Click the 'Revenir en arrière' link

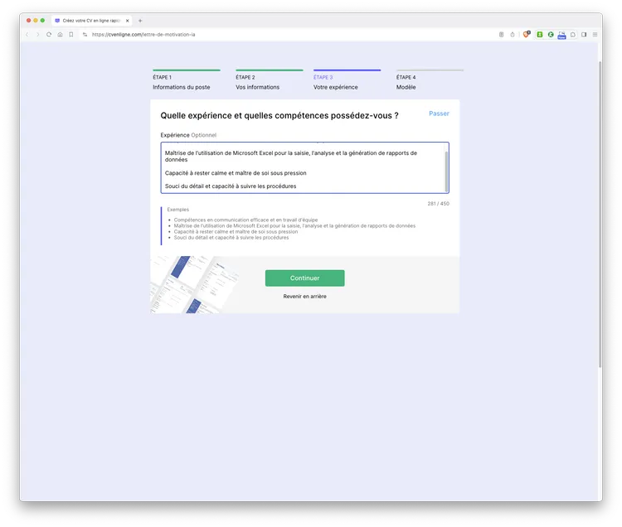tap(304, 297)
